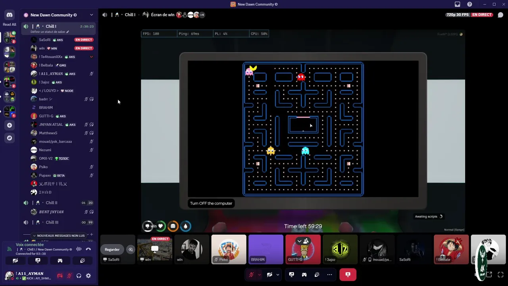This screenshot has width=508, height=286.
Task: Open wIn live stream thumbnail tile
Action: [x=154, y=249]
